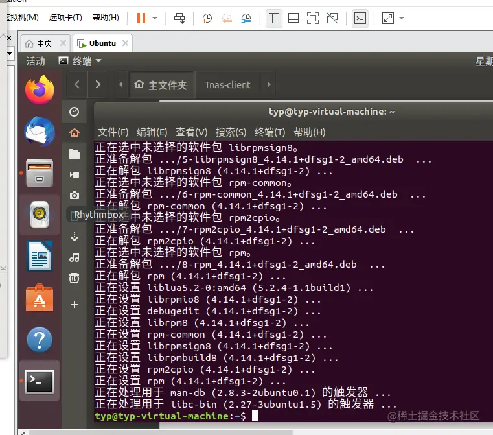
Task: Open Trash in the Files sidebar
Action: 75,278
